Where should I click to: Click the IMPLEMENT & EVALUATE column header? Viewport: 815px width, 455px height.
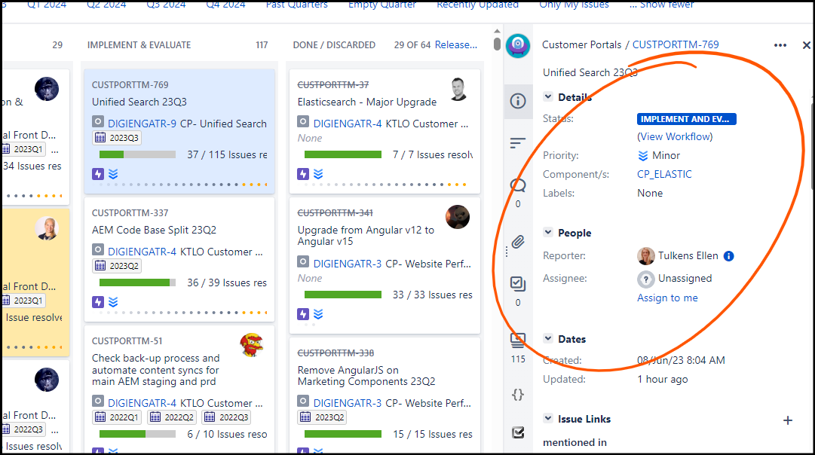point(139,44)
